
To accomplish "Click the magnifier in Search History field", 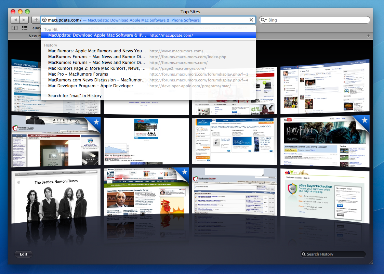I will point(304,254).
